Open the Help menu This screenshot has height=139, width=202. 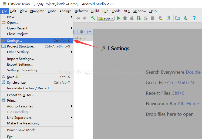(153, 11)
